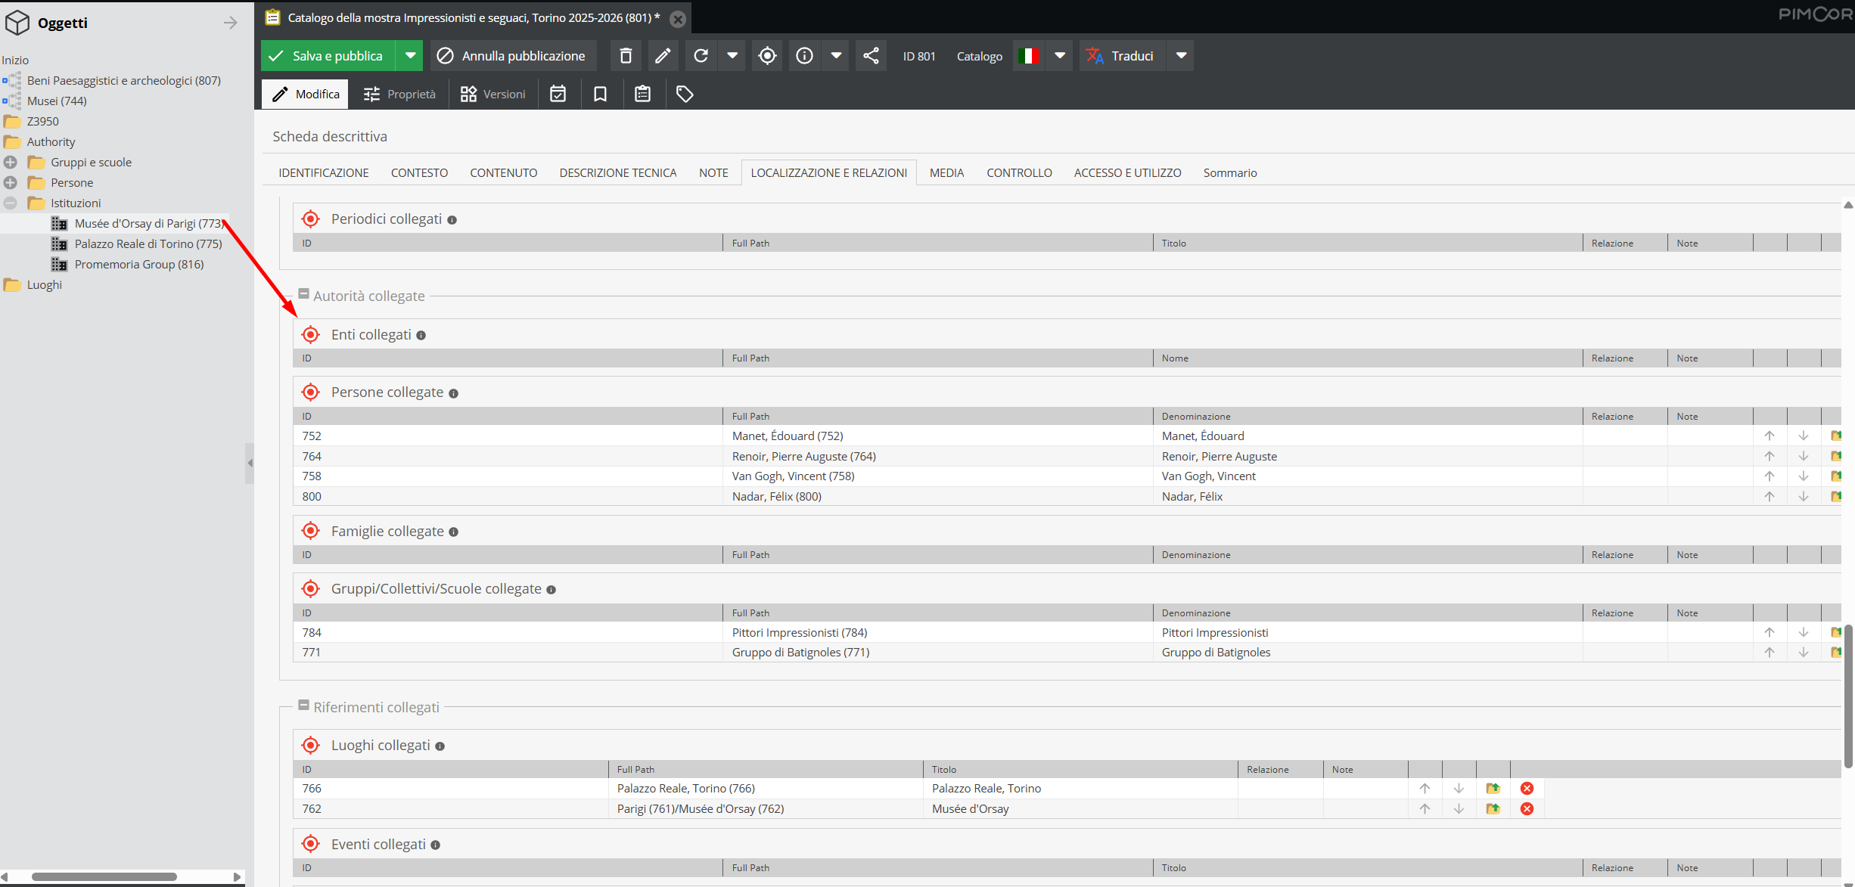Open the Versioni tab button
This screenshot has width=1855, height=887.
[493, 94]
